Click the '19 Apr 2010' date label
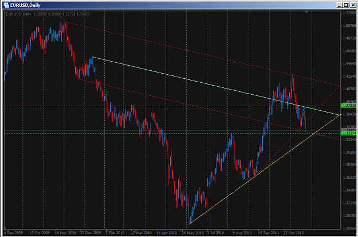Screen dimensions: 358x237 tap(167, 233)
